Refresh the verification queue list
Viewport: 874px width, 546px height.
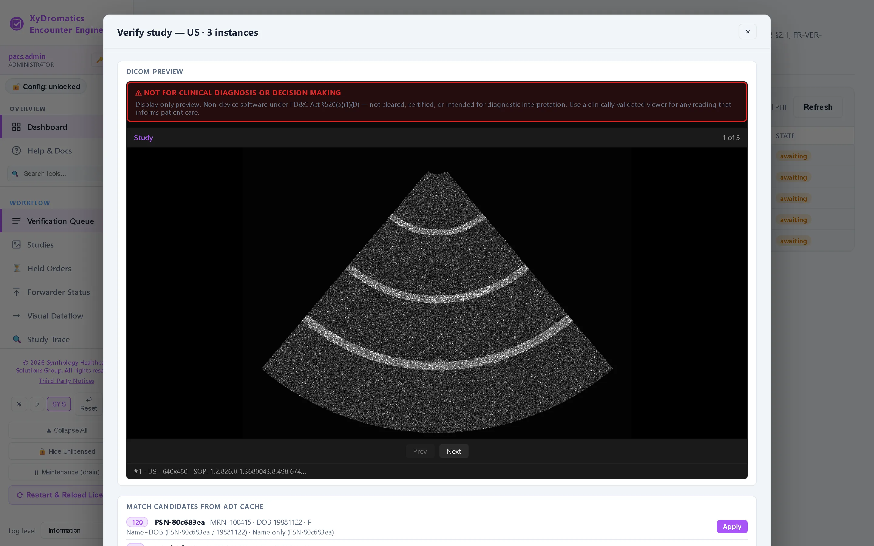click(818, 107)
